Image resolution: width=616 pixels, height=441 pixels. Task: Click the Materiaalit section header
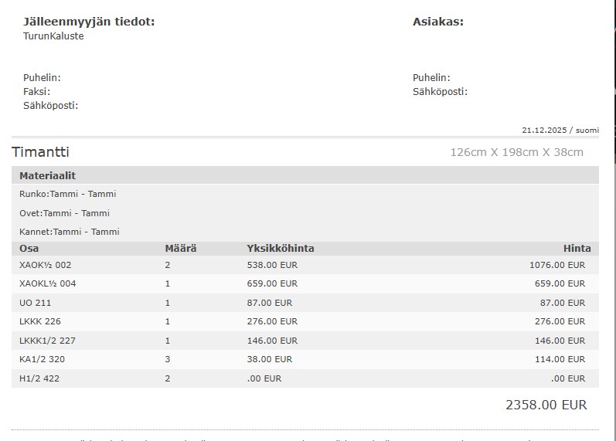coord(47,176)
